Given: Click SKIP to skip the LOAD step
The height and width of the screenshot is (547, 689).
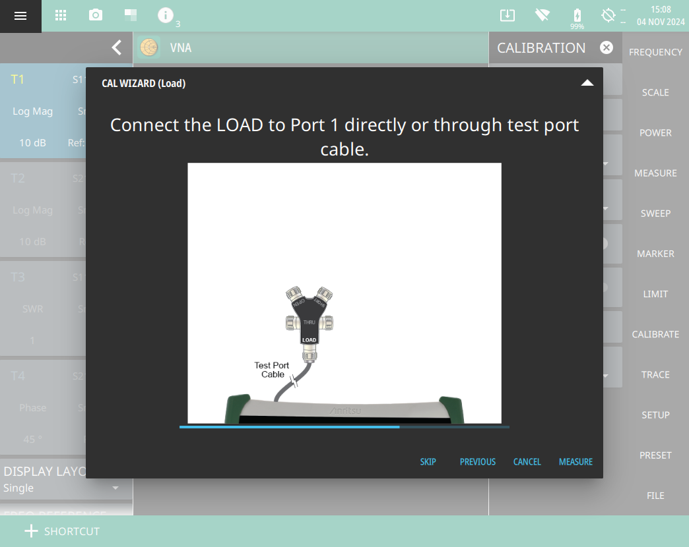Looking at the screenshot, I should coord(428,462).
